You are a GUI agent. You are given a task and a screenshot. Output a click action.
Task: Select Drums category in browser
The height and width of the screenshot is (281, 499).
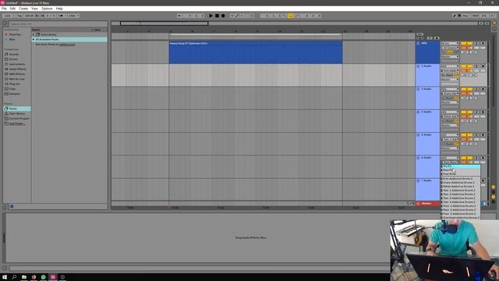coord(13,59)
